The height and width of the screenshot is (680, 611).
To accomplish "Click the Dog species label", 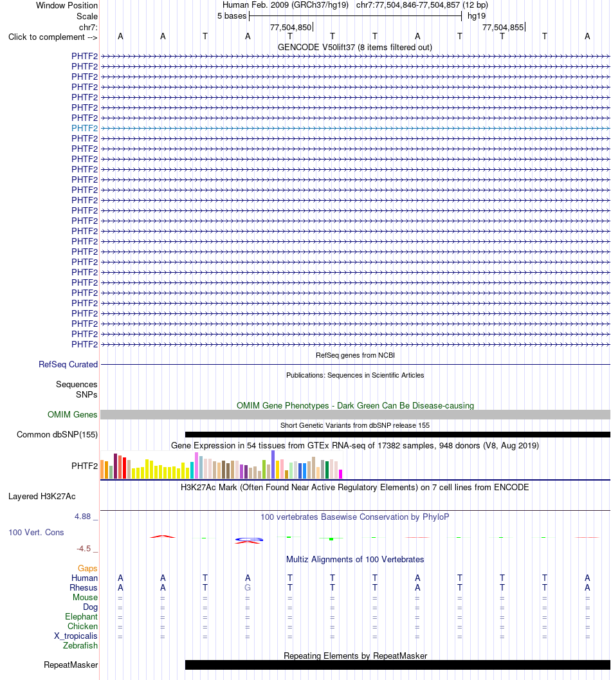I will (90, 607).
